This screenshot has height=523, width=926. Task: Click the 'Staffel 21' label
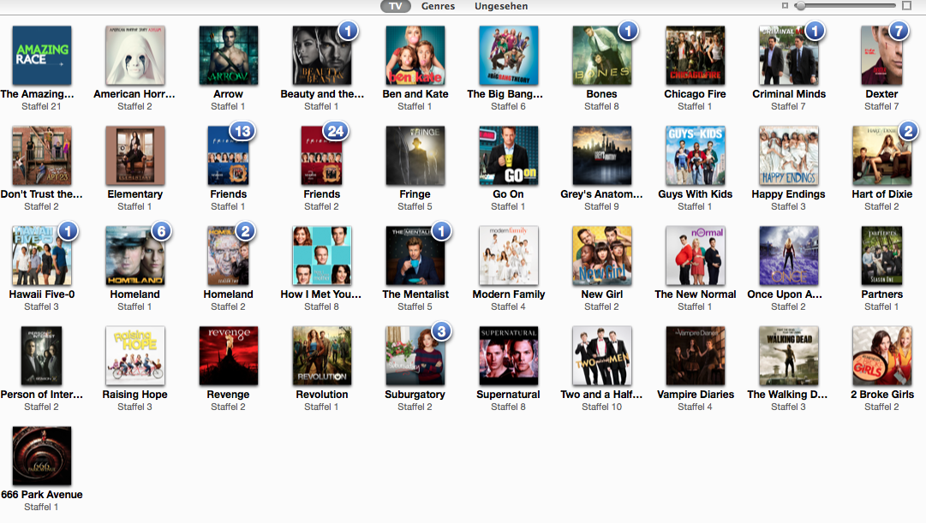pyautogui.click(x=41, y=106)
